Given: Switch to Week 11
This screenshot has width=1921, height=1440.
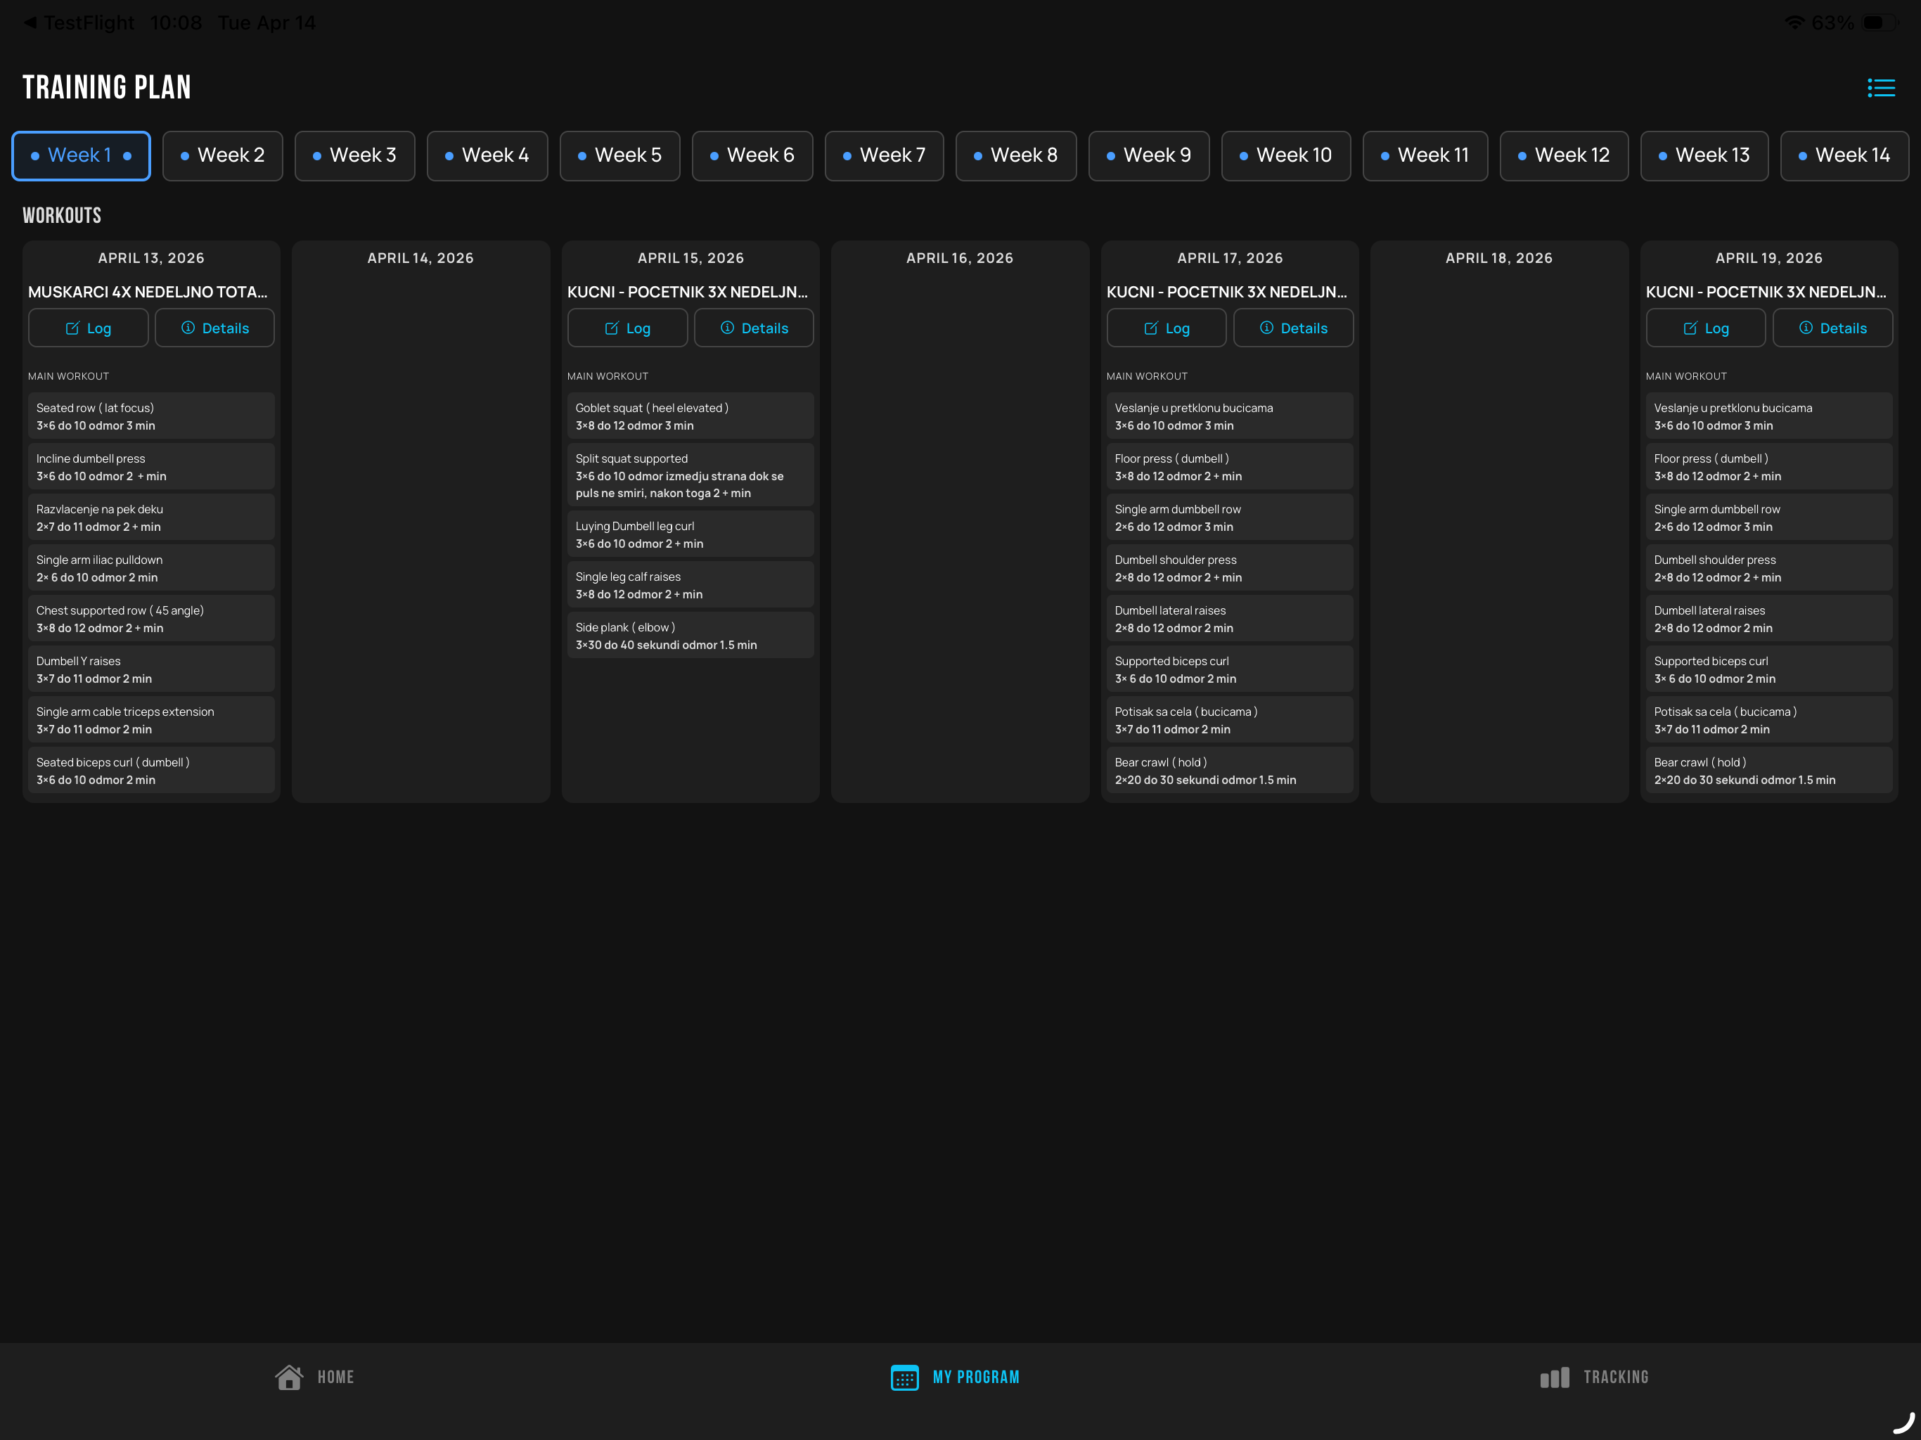Looking at the screenshot, I should (1425, 155).
